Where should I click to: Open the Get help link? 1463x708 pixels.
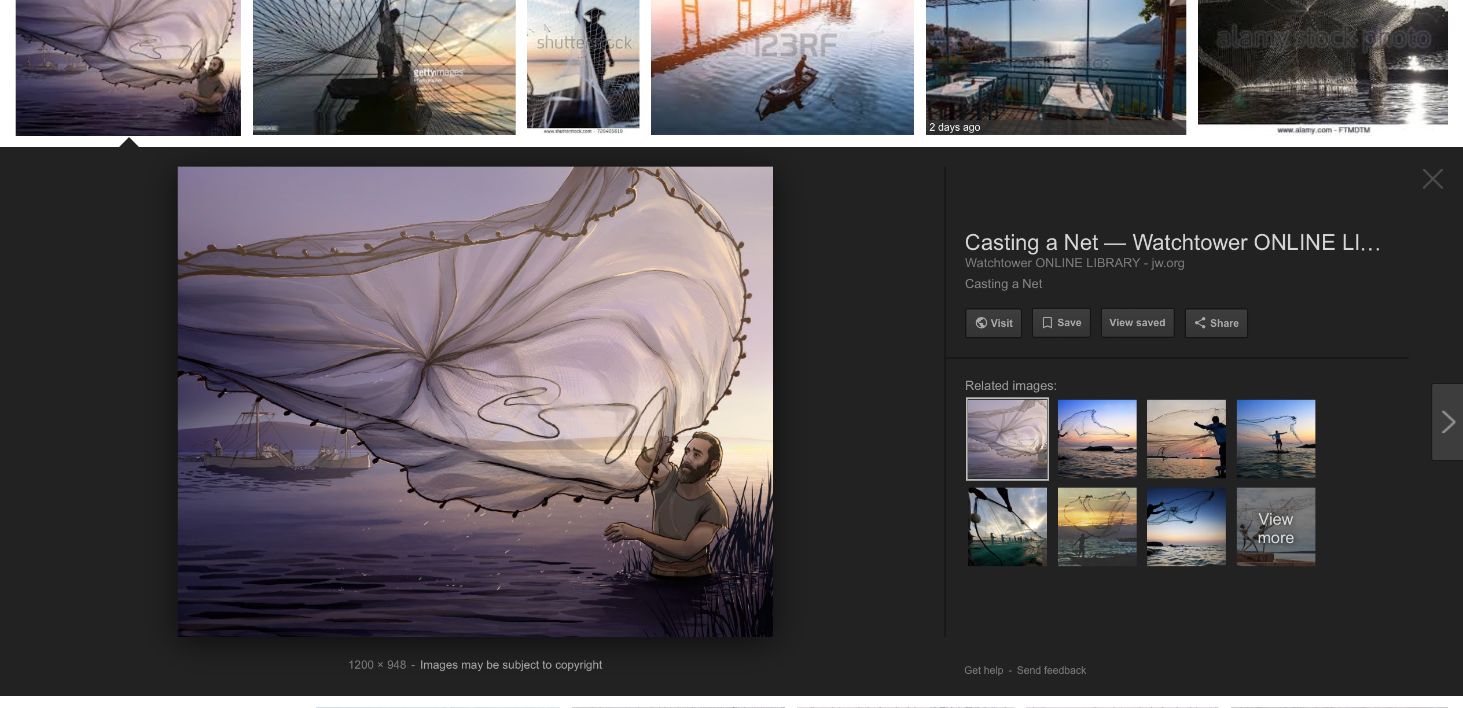(983, 670)
